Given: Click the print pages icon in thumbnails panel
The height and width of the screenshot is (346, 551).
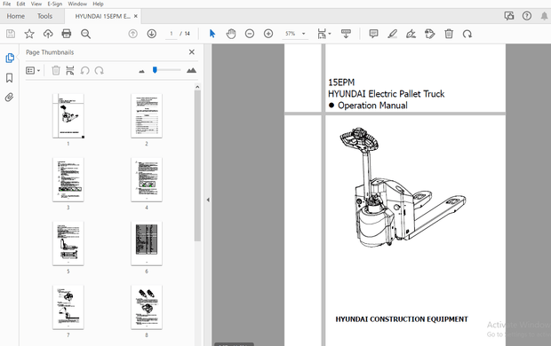Looking at the screenshot, I should point(70,71).
